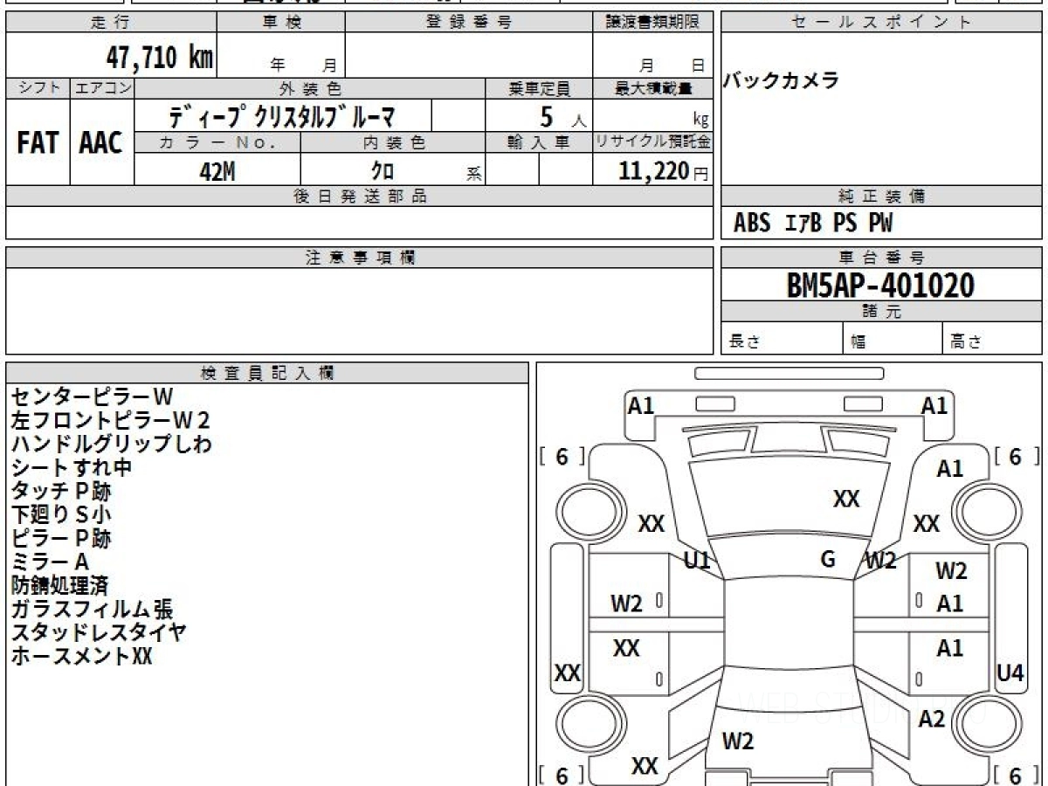The width and height of the screenshot is (1048, 786).
Task: Click the 外装色 header
Action: point(310,88)
